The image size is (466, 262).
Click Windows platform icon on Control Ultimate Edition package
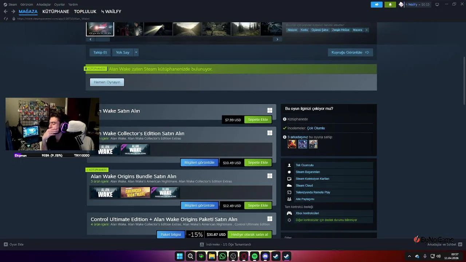pyautogui.click(x=270, y=219)
